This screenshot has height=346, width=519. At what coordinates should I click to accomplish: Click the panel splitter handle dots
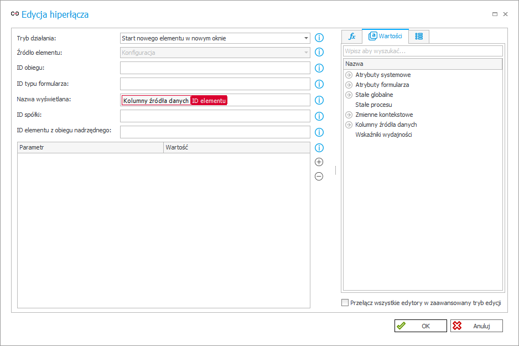(x=336, y=170)
